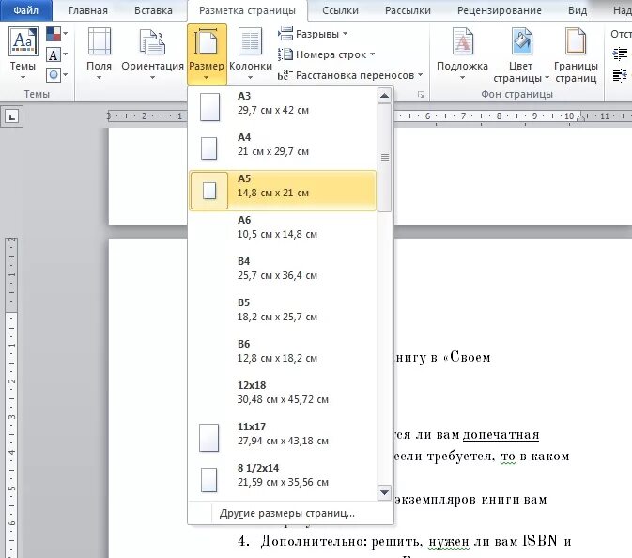Image resolution: width=632 pixels, height=558 pixels.
Task: Open Расстановка переносов hyphenation menu
Action: coord(350,75)
